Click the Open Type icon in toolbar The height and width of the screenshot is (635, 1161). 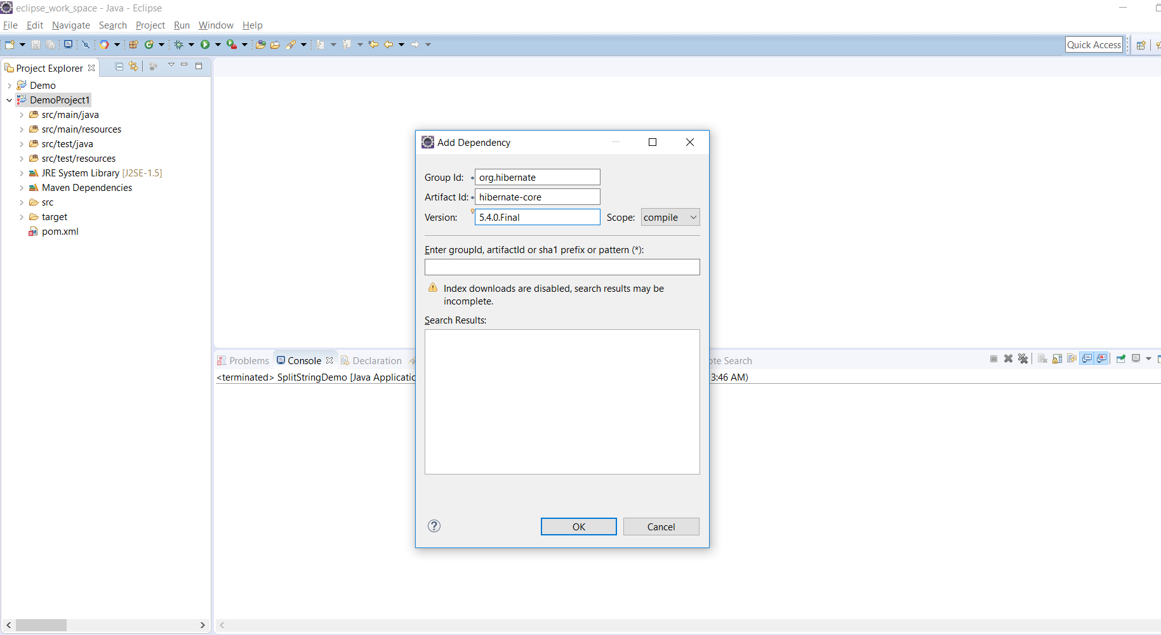tap(260, 44)
